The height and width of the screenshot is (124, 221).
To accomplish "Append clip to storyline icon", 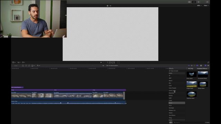I will pos(29,66).
